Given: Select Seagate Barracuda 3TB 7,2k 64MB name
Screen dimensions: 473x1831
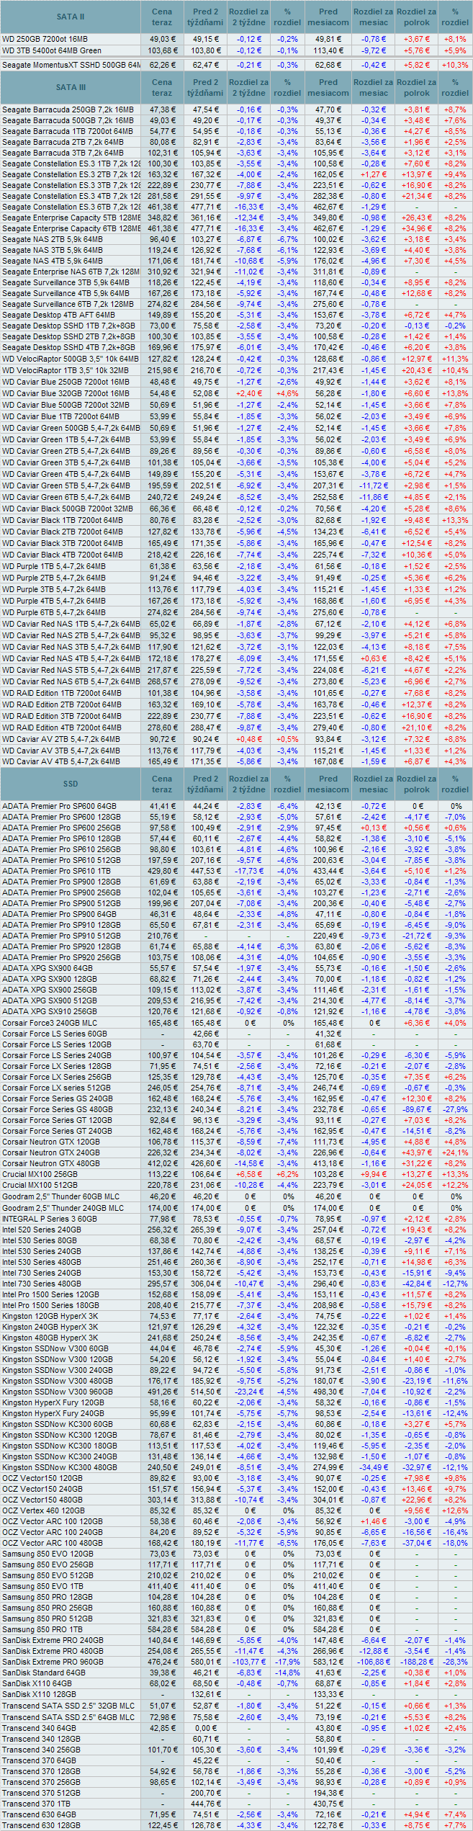Looking at the screenshot, I should pos(63,153).
